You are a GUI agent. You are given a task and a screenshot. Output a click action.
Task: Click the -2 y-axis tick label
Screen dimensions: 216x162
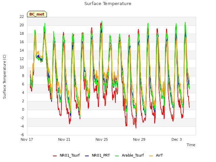click(x=22, y=118)
